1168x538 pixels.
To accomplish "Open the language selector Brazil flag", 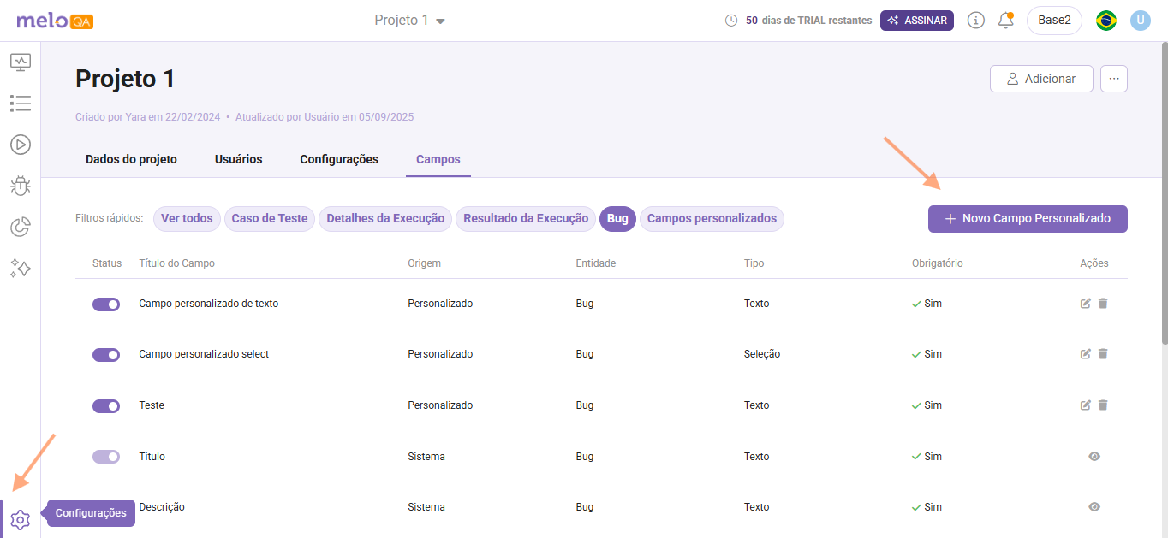I will (x=1105, y=21).
